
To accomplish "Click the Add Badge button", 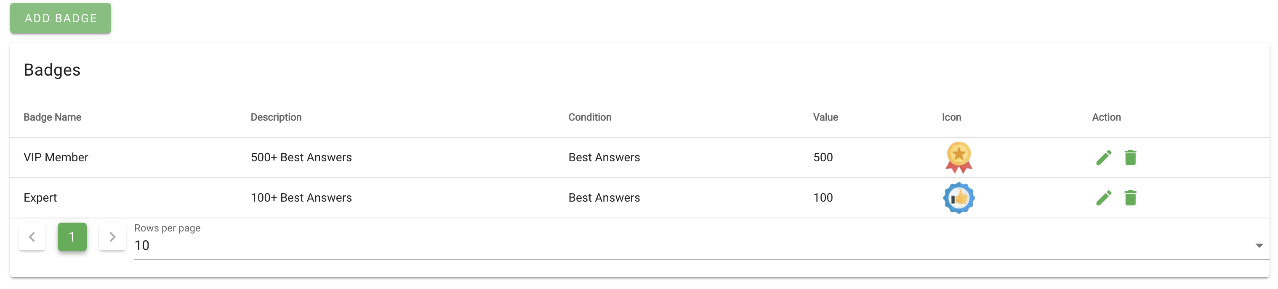I will 61,18.
